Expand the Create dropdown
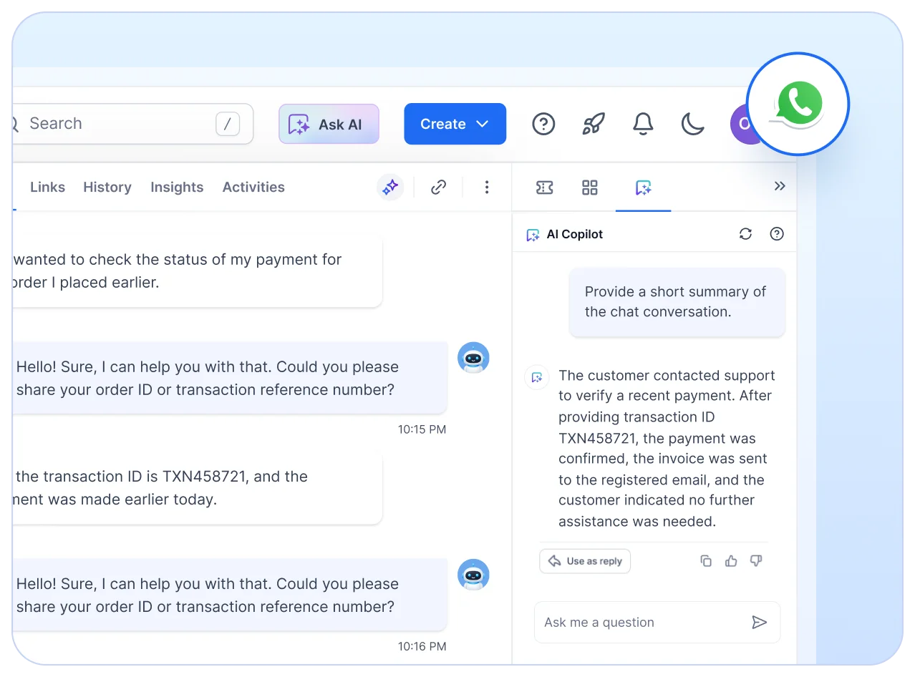Image resolution: width=915 pixels, height=677 pixels. (455, 123)
